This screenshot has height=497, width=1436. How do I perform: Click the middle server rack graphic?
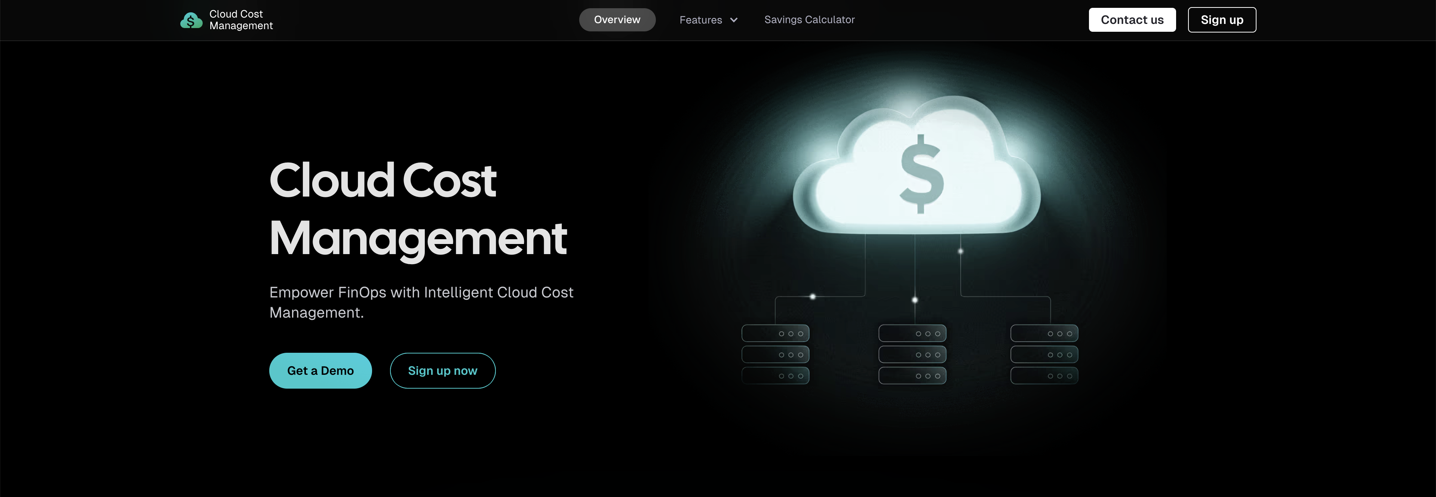(x=912, y=354)
